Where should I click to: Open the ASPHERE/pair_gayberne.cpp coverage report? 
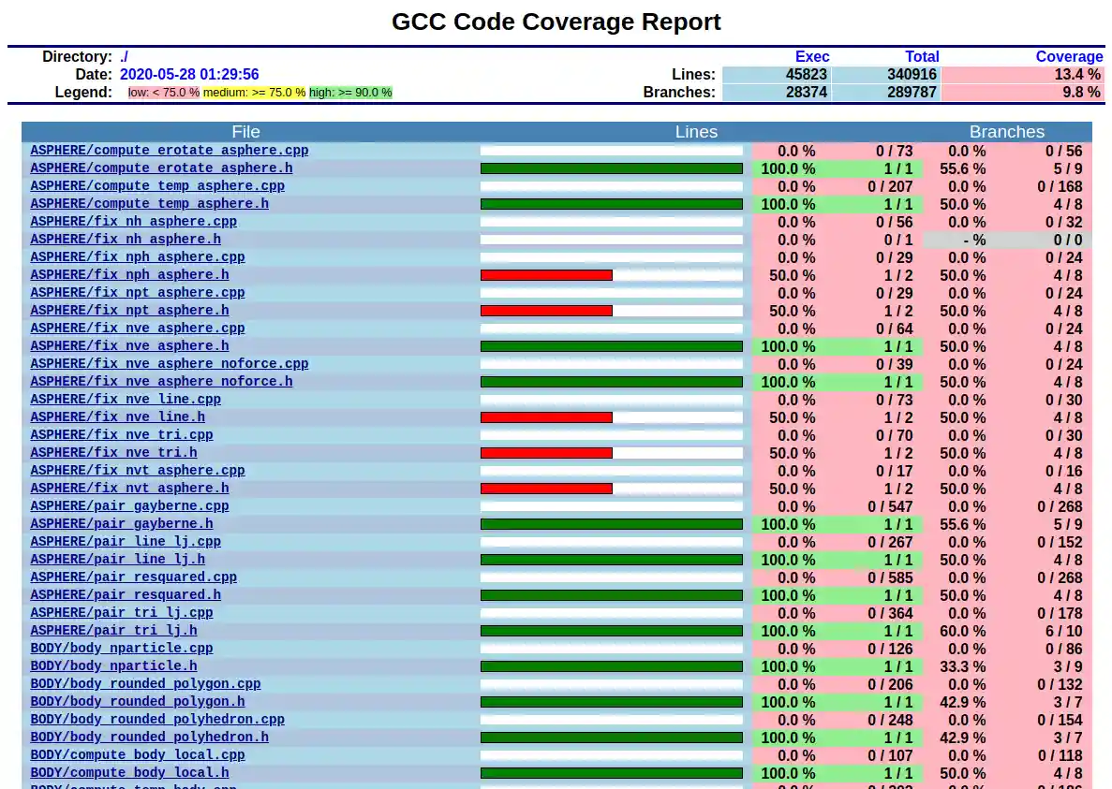click(129, 505)
